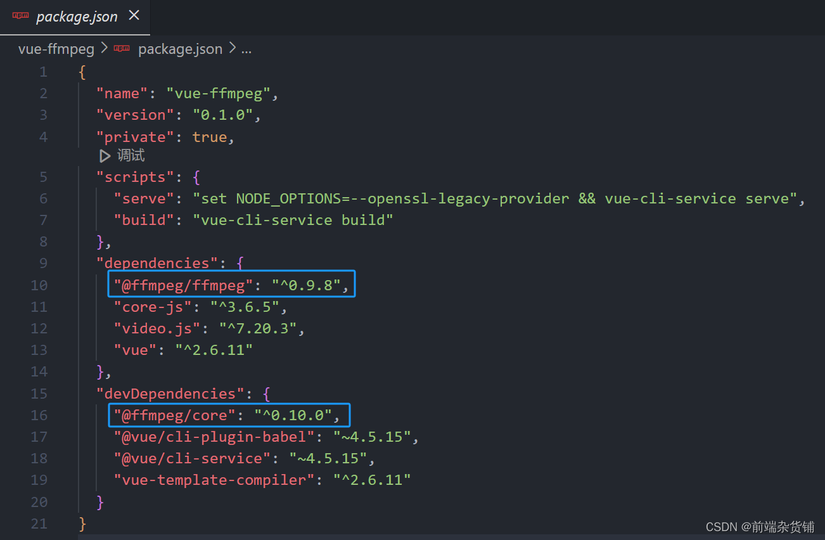The height and width of the screenshot is (540, 825).
Task: Click the "^0.9.8" version string
Action: click(306, 285)
